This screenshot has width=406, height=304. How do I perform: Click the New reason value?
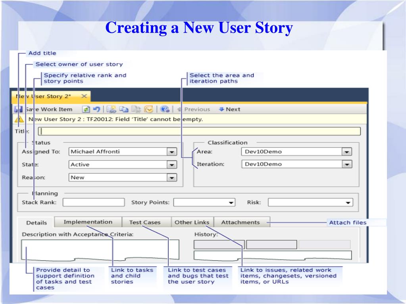(77, 177)
